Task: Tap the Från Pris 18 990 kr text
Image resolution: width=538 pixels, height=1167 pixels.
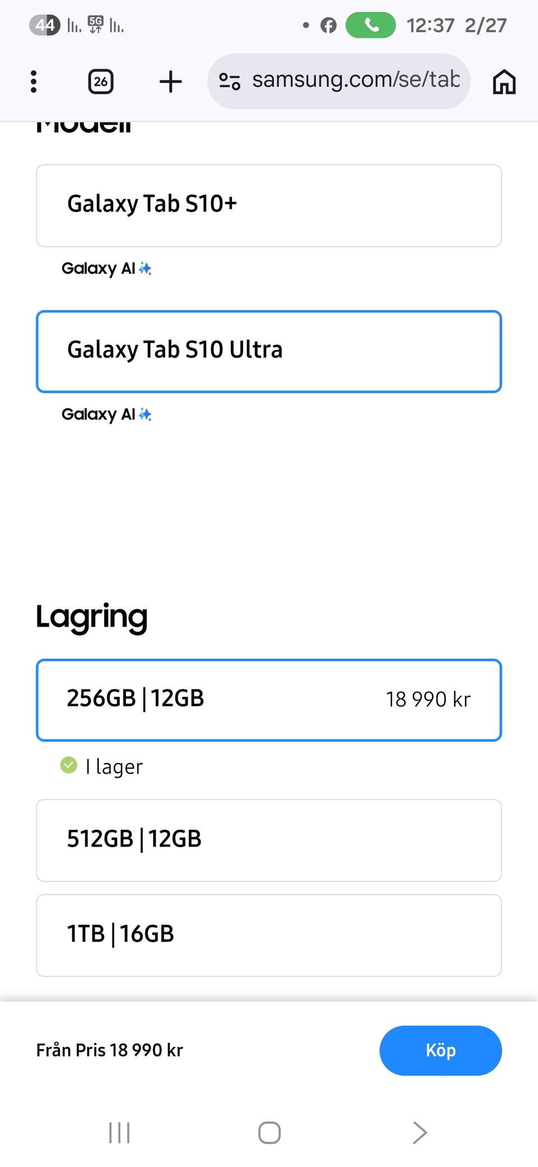Action: 110,1050
